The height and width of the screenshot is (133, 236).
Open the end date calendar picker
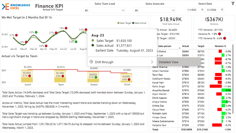pyautogui.click(x=227, y=10)
